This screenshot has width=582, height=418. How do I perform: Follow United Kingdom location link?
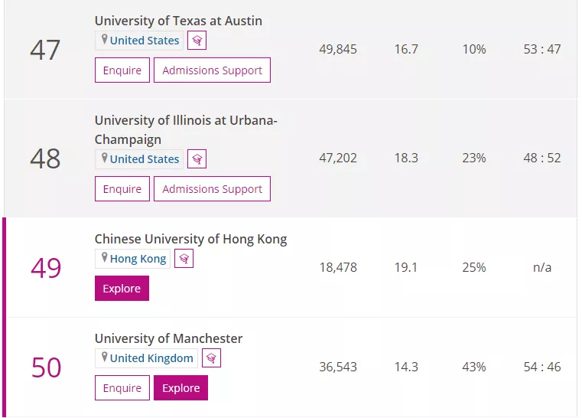(x=151, y=358)
